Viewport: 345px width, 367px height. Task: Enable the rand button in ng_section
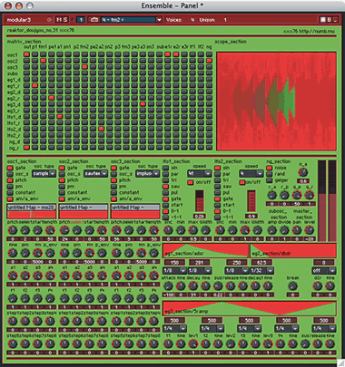(x=269, y=174)
